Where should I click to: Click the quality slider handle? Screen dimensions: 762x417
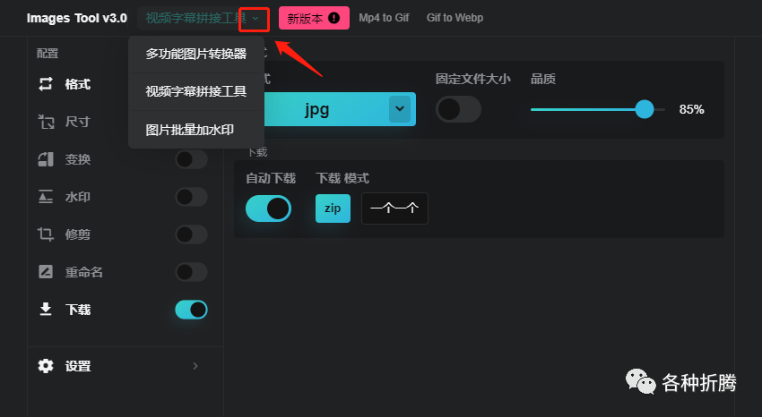(x=644, y=109)
